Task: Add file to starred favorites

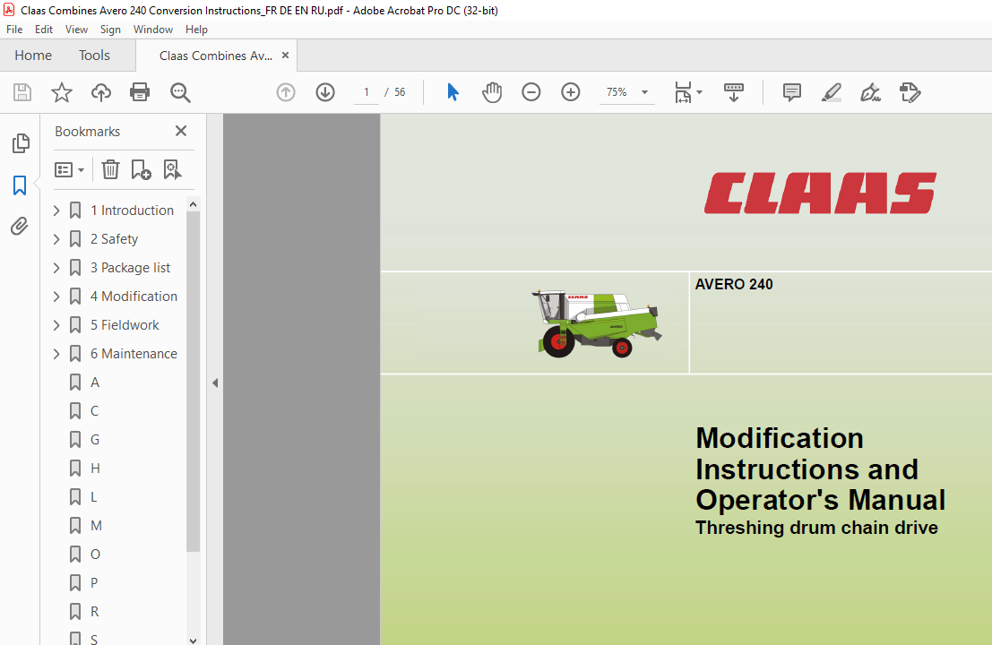Action: [61, 92]
